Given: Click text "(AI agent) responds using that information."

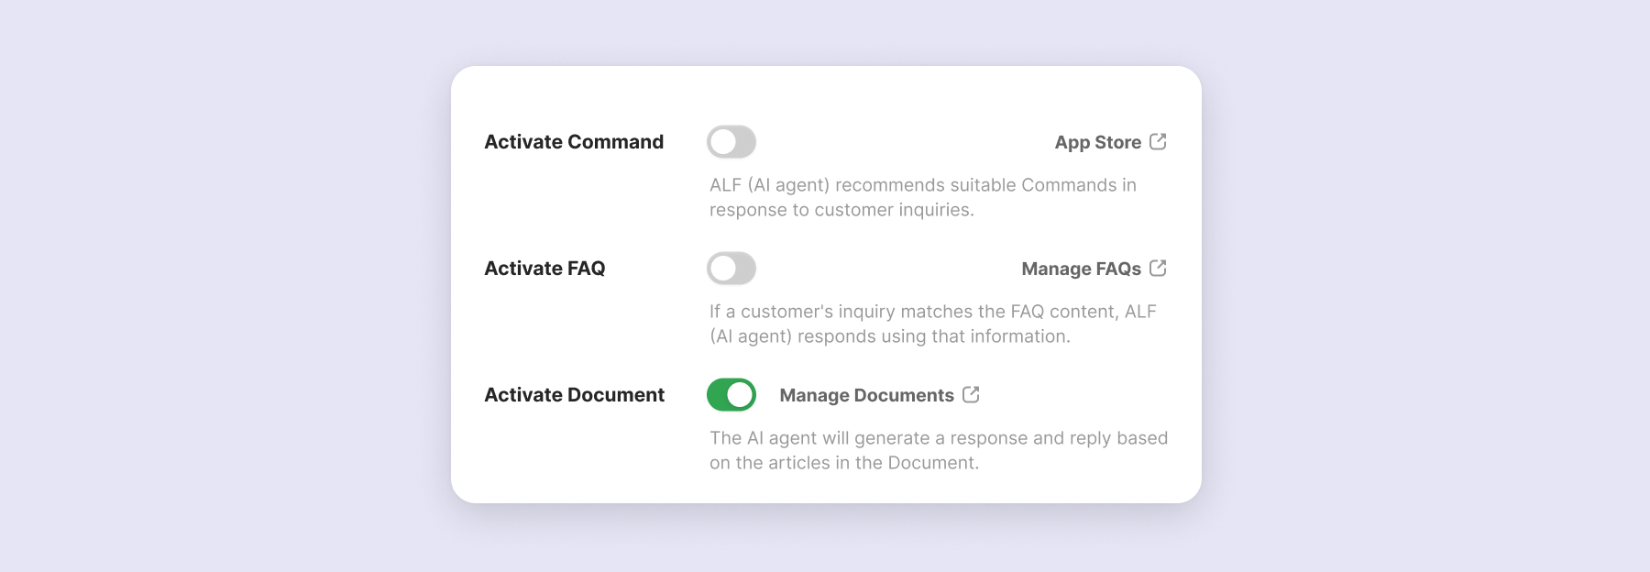Looking at the screenshot, I should coord(889,336).
